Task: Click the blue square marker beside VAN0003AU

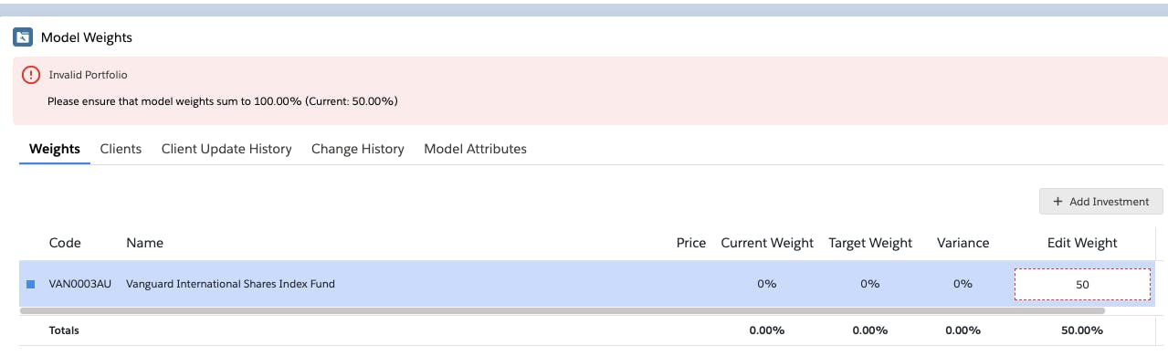Action: [30, 284]
